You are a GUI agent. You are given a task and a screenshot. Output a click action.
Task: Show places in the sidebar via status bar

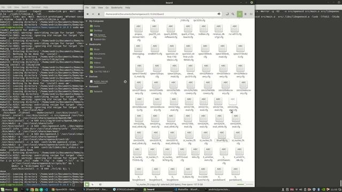[x=87, y=185]
